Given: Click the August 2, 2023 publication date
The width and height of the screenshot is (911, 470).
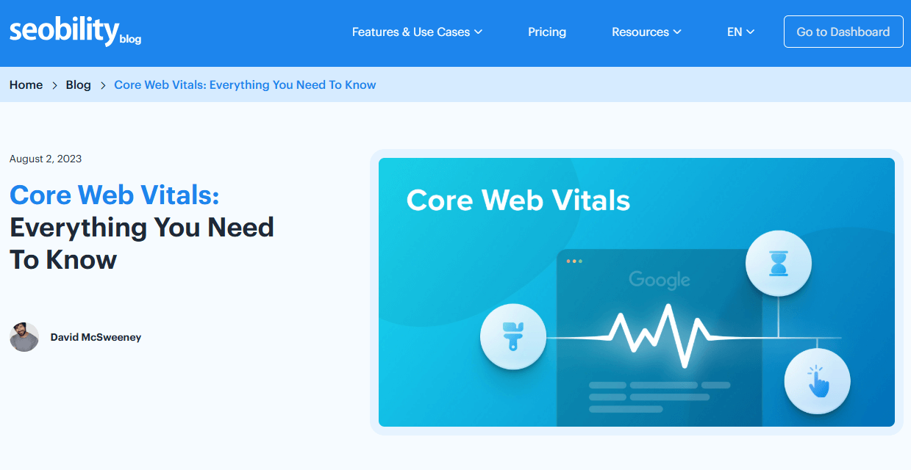Looking at the screenshot, I should click(45, 159).
